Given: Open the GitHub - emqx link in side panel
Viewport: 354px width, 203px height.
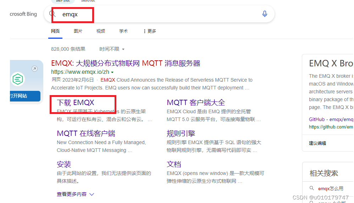Looking at the screenshot, I should point(331,119).
